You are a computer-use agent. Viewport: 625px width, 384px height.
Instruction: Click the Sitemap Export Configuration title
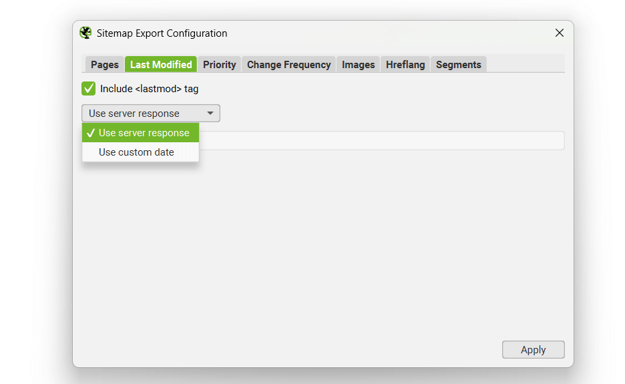click(162, 33)
